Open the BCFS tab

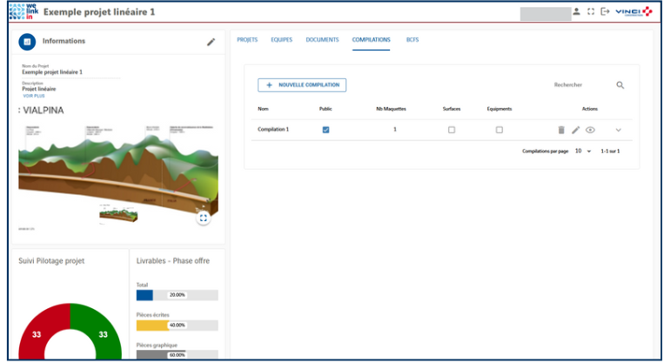412,40
